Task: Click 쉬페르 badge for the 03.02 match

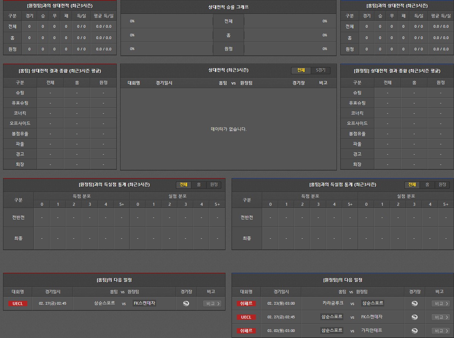Action: click(x=246, y=331)
